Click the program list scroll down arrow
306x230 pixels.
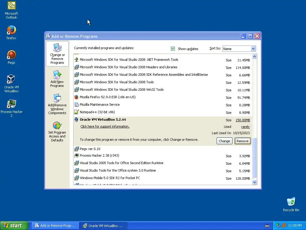(x=254, y=182)
